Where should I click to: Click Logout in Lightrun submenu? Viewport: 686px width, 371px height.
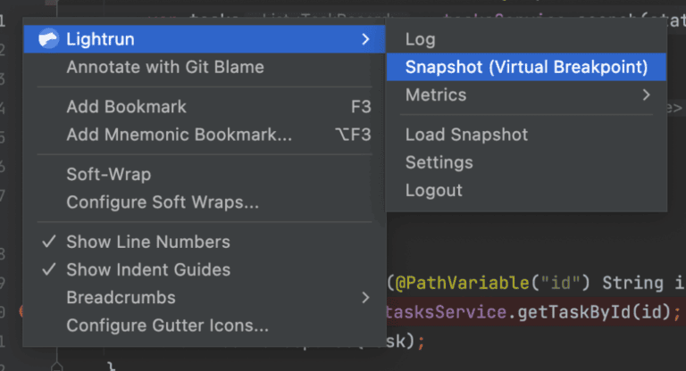[433, 190]
